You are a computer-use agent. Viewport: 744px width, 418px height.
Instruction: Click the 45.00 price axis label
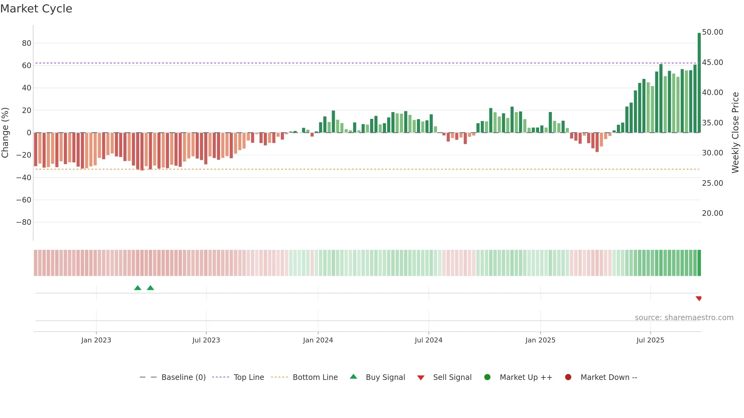[x=712, y=62]
